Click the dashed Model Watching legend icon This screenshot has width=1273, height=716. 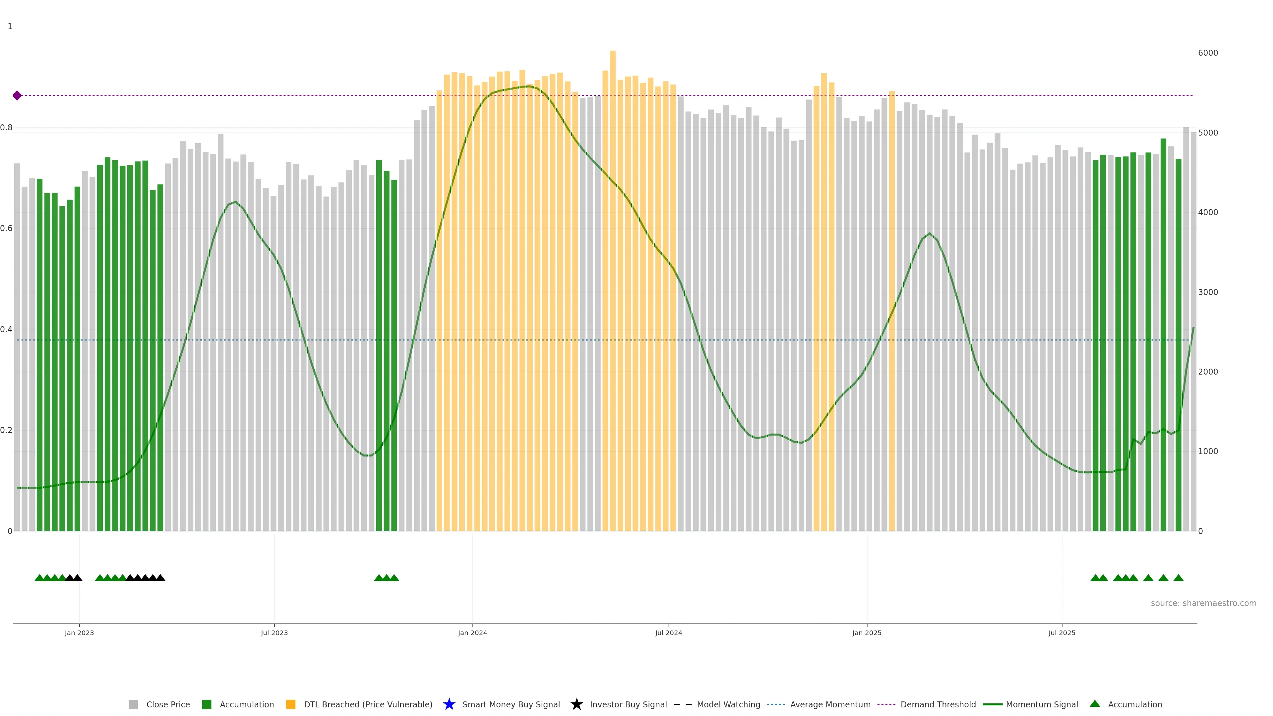[x=683, y=704]
